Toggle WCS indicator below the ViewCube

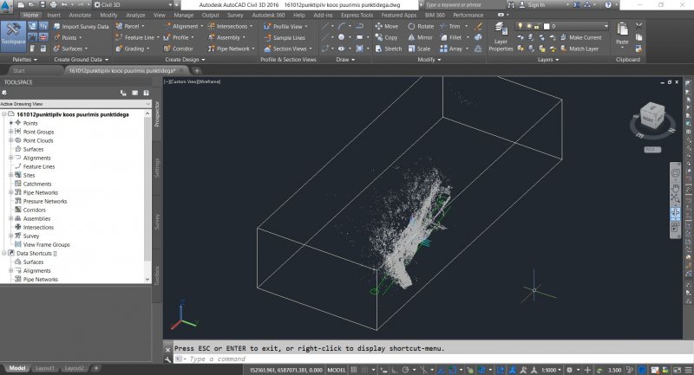point(652,149)
